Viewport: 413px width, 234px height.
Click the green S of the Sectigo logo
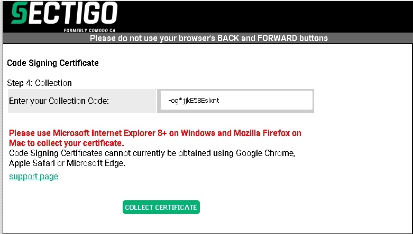click(19, 13)
